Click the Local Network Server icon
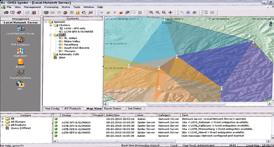This screenshot has width=274, height=147. tap(21, 29)
